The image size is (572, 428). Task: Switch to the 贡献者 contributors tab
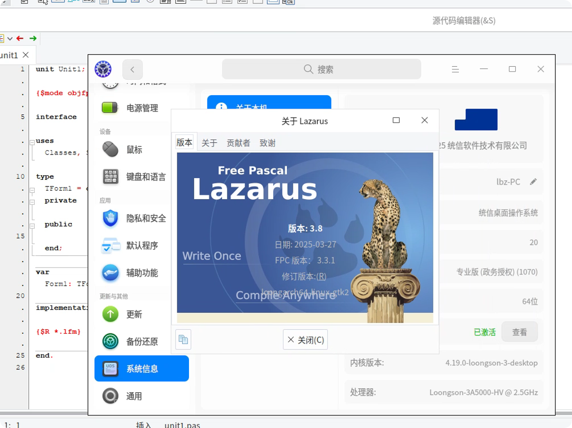[238, 143]
